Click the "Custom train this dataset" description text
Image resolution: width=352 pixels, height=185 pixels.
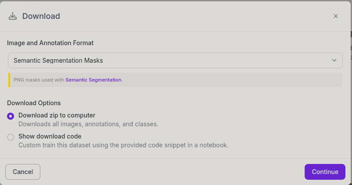[123, 145]
